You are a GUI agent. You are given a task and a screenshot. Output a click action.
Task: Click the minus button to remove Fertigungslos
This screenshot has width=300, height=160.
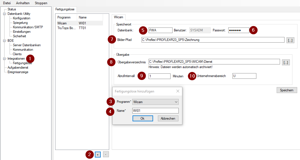(106, 154)
